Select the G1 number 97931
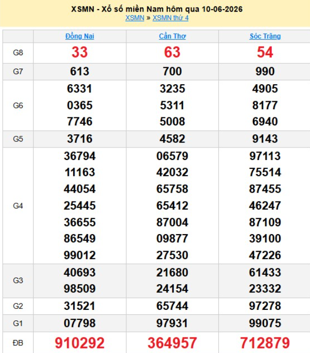The image size is (310, 353). [x=172, y=323]
